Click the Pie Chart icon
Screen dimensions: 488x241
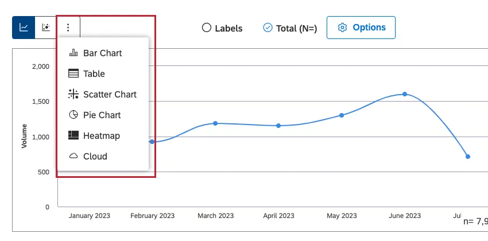pos(73,115)
